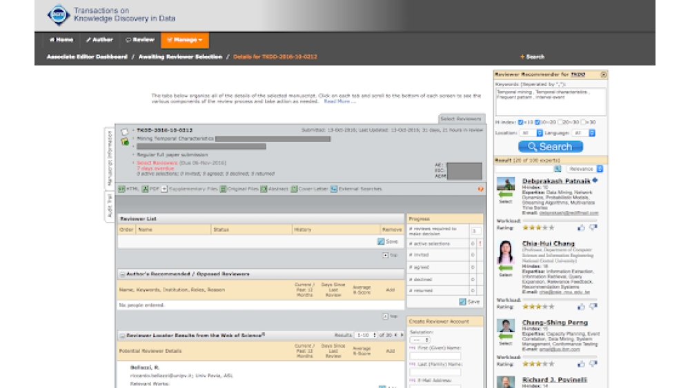690x388 pixels.
Task: Open the Cover Letter icon
Action: tap(294, 189)
